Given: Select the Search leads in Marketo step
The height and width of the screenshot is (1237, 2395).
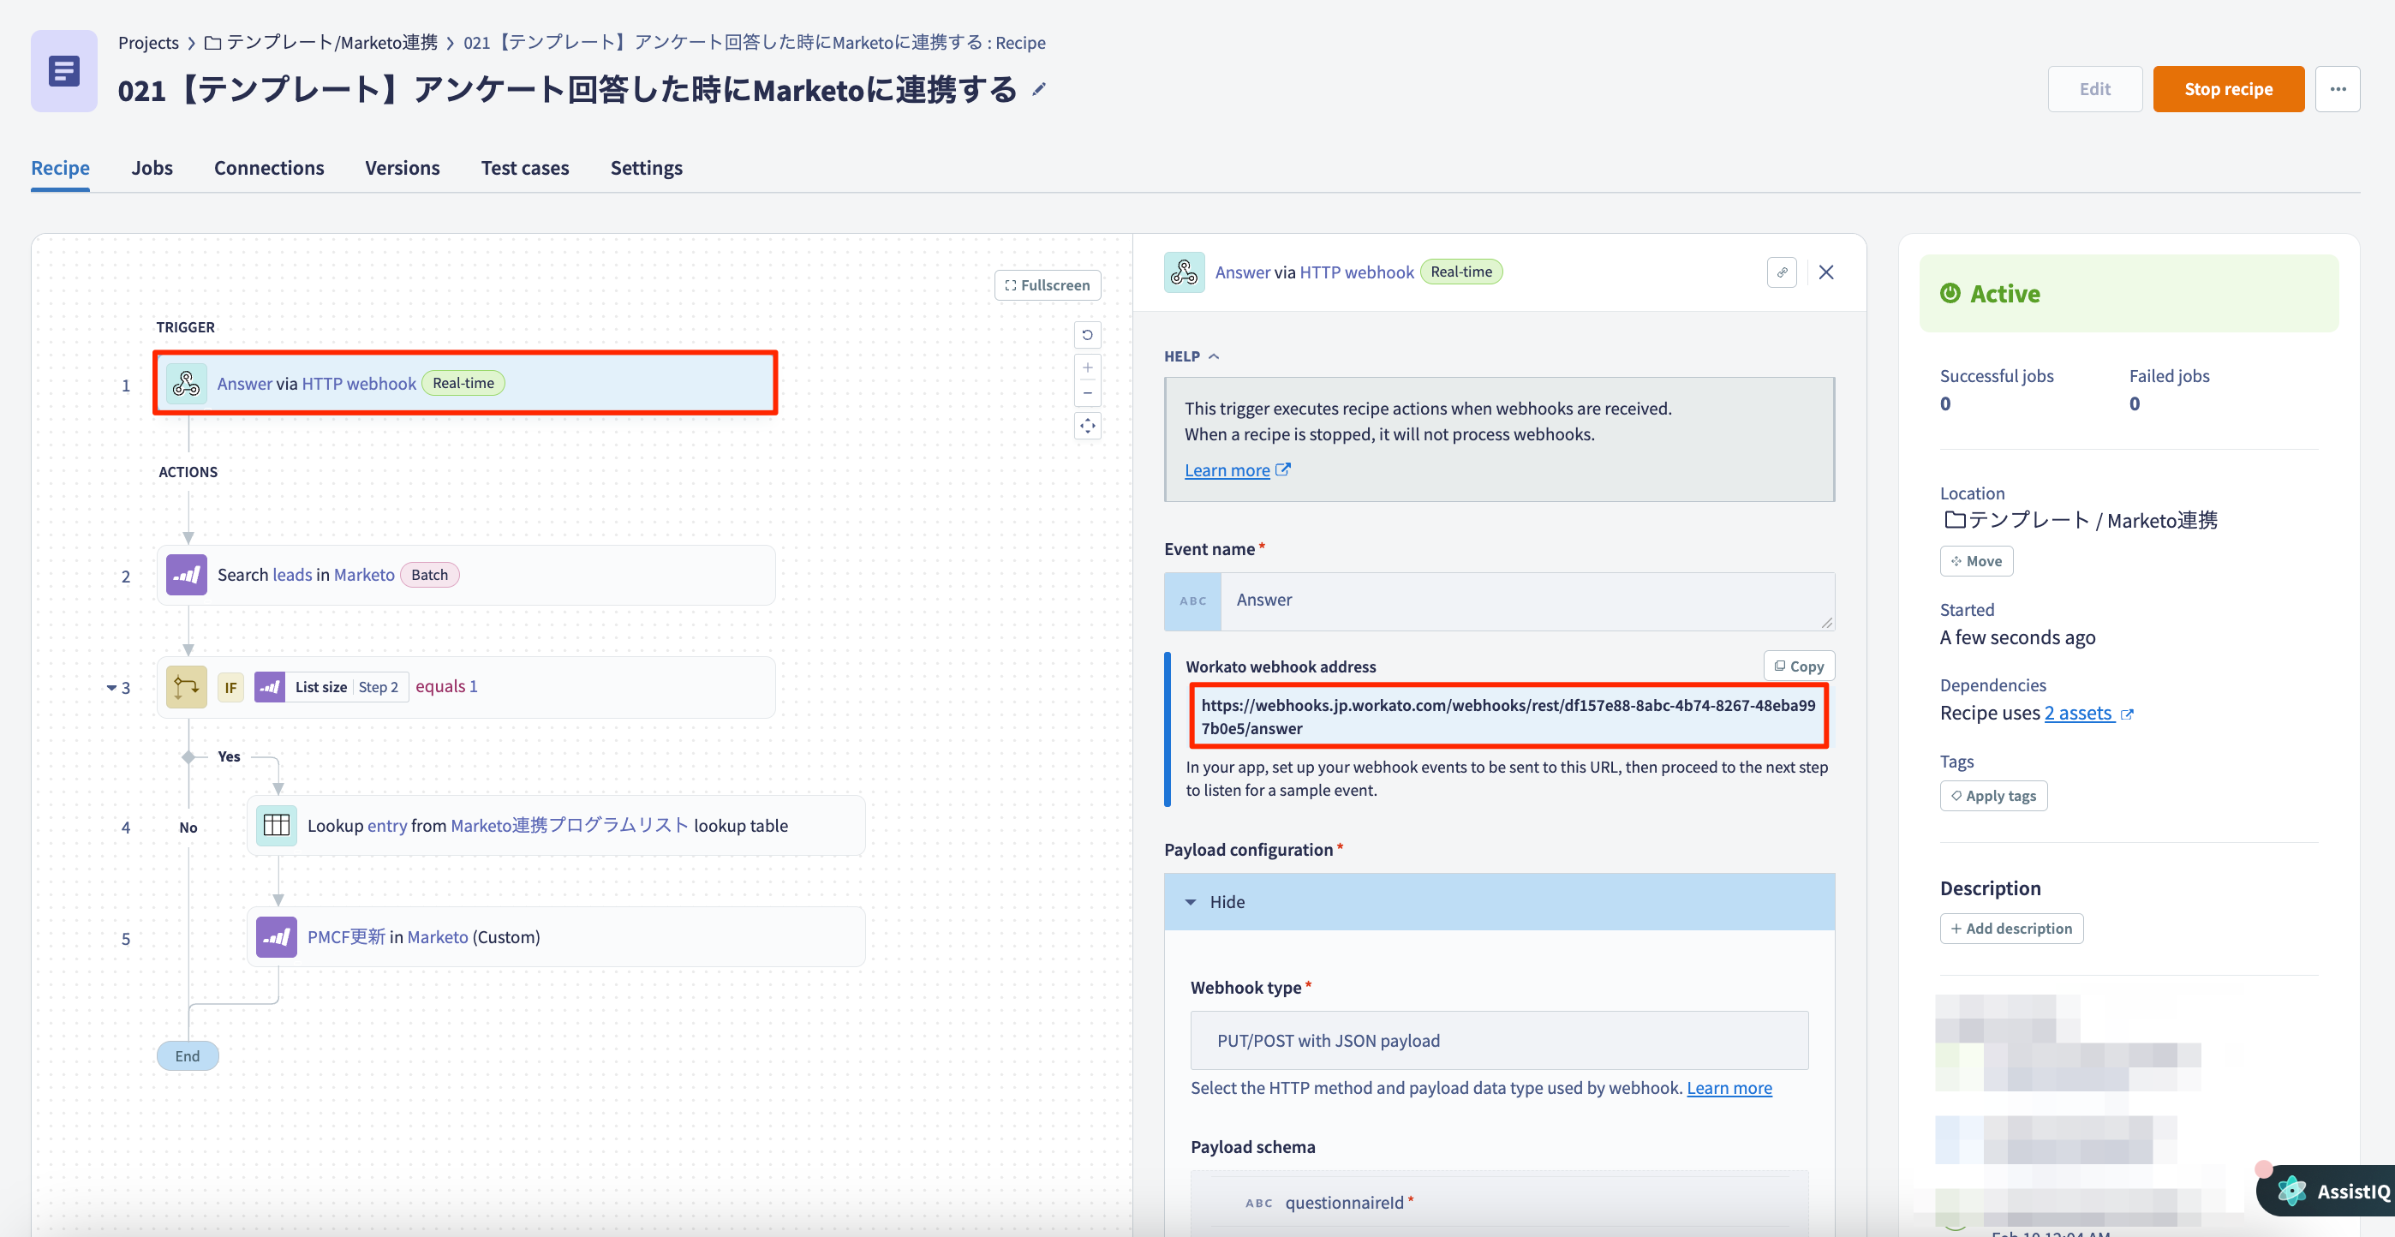Looking at the screenshot, I should coord(466,575).
